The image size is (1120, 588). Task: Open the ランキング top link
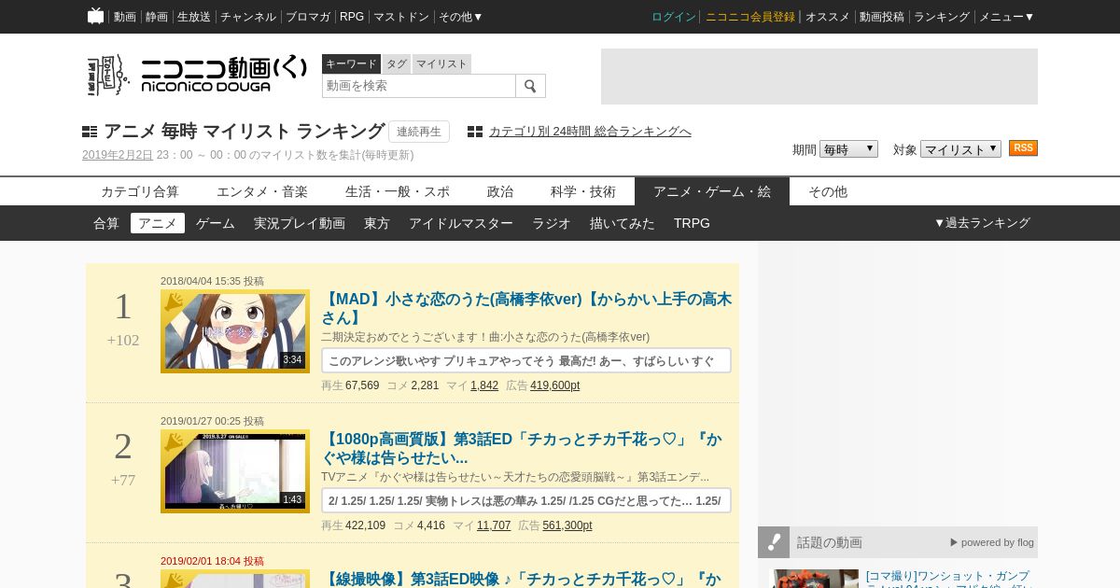[942, 17]
